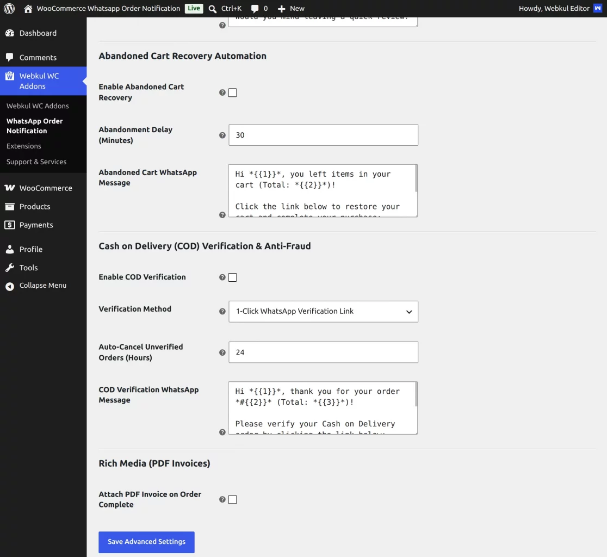Click the Abandoned Cart message textarea scrollbar
607x557 pixels.
416,178
